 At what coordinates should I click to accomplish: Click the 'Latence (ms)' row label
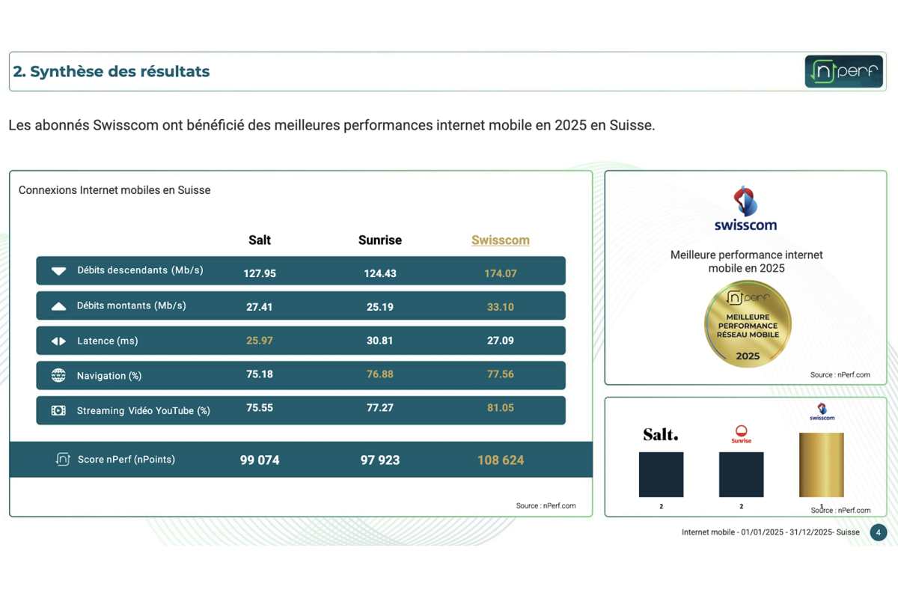point(108,341)
